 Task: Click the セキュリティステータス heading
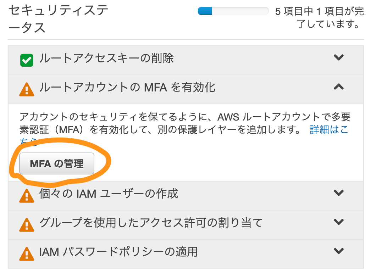tap(58, 19)
